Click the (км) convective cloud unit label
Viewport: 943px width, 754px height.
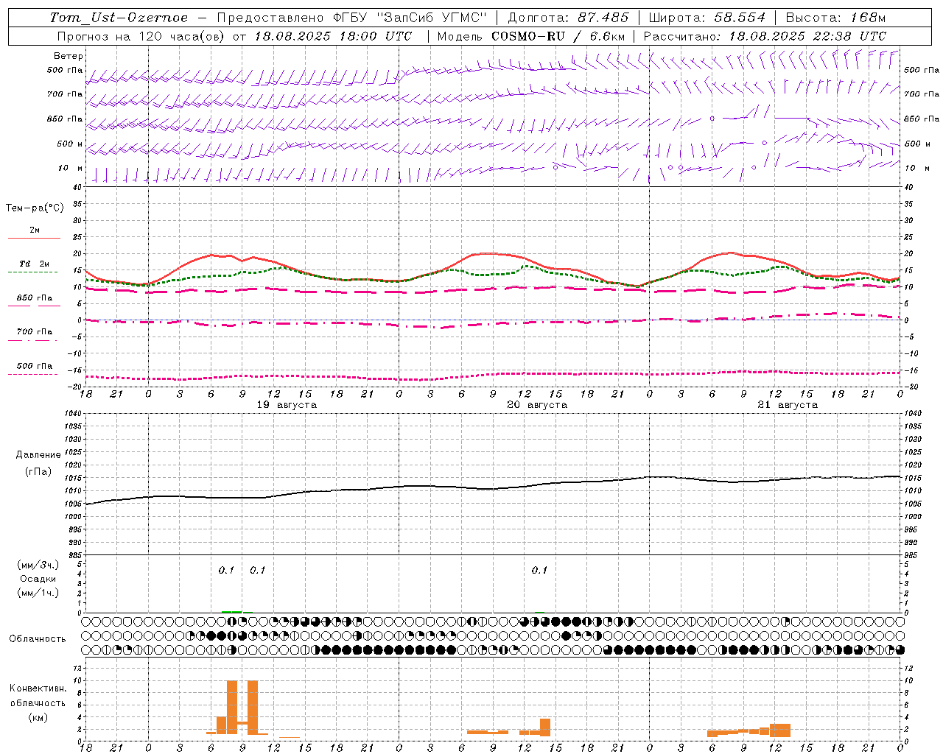[x=38, y=717]
